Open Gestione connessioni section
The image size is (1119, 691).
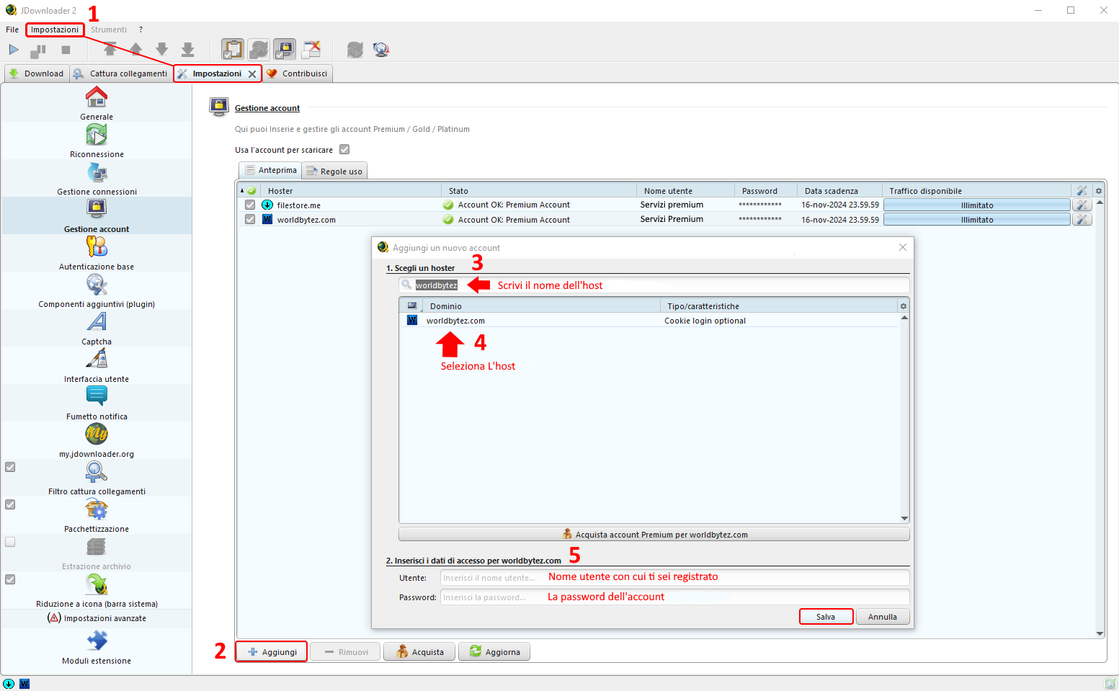[x=97, y=178]
